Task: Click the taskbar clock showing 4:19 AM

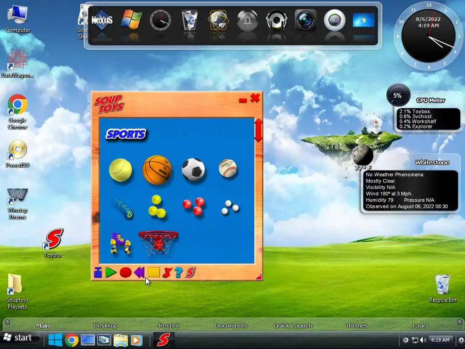Action: [440, 340]
